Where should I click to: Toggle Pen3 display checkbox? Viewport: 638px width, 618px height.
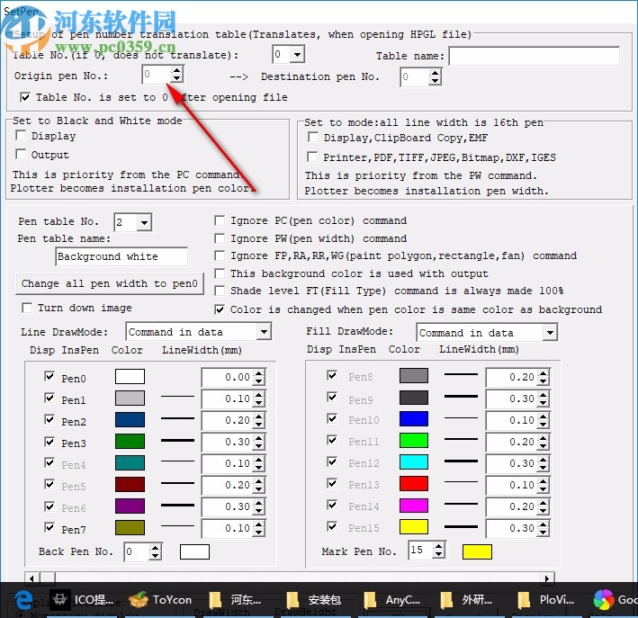(x=49, y=442)
